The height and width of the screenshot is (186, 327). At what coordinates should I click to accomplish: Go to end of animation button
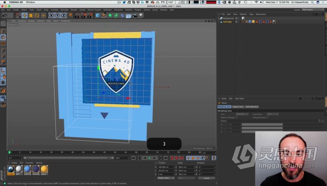(166, 158)
